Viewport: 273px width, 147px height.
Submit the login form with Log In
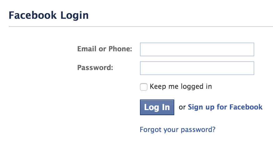(x=157, y=107)
